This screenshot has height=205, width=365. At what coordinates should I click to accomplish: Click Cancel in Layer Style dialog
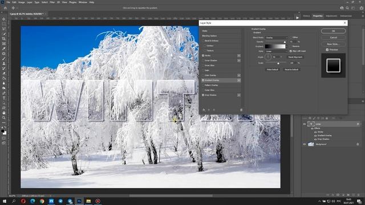[333, 38]
